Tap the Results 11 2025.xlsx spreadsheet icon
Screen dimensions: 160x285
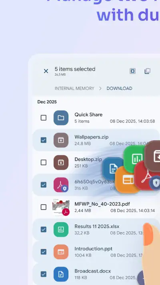tap(61, 229)
